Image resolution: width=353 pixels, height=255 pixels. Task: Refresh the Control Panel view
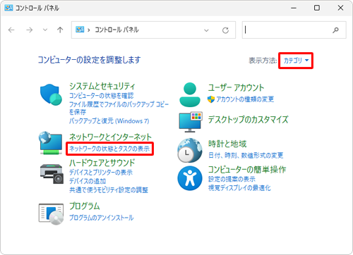pyautogui.click(x=225, y=30)
